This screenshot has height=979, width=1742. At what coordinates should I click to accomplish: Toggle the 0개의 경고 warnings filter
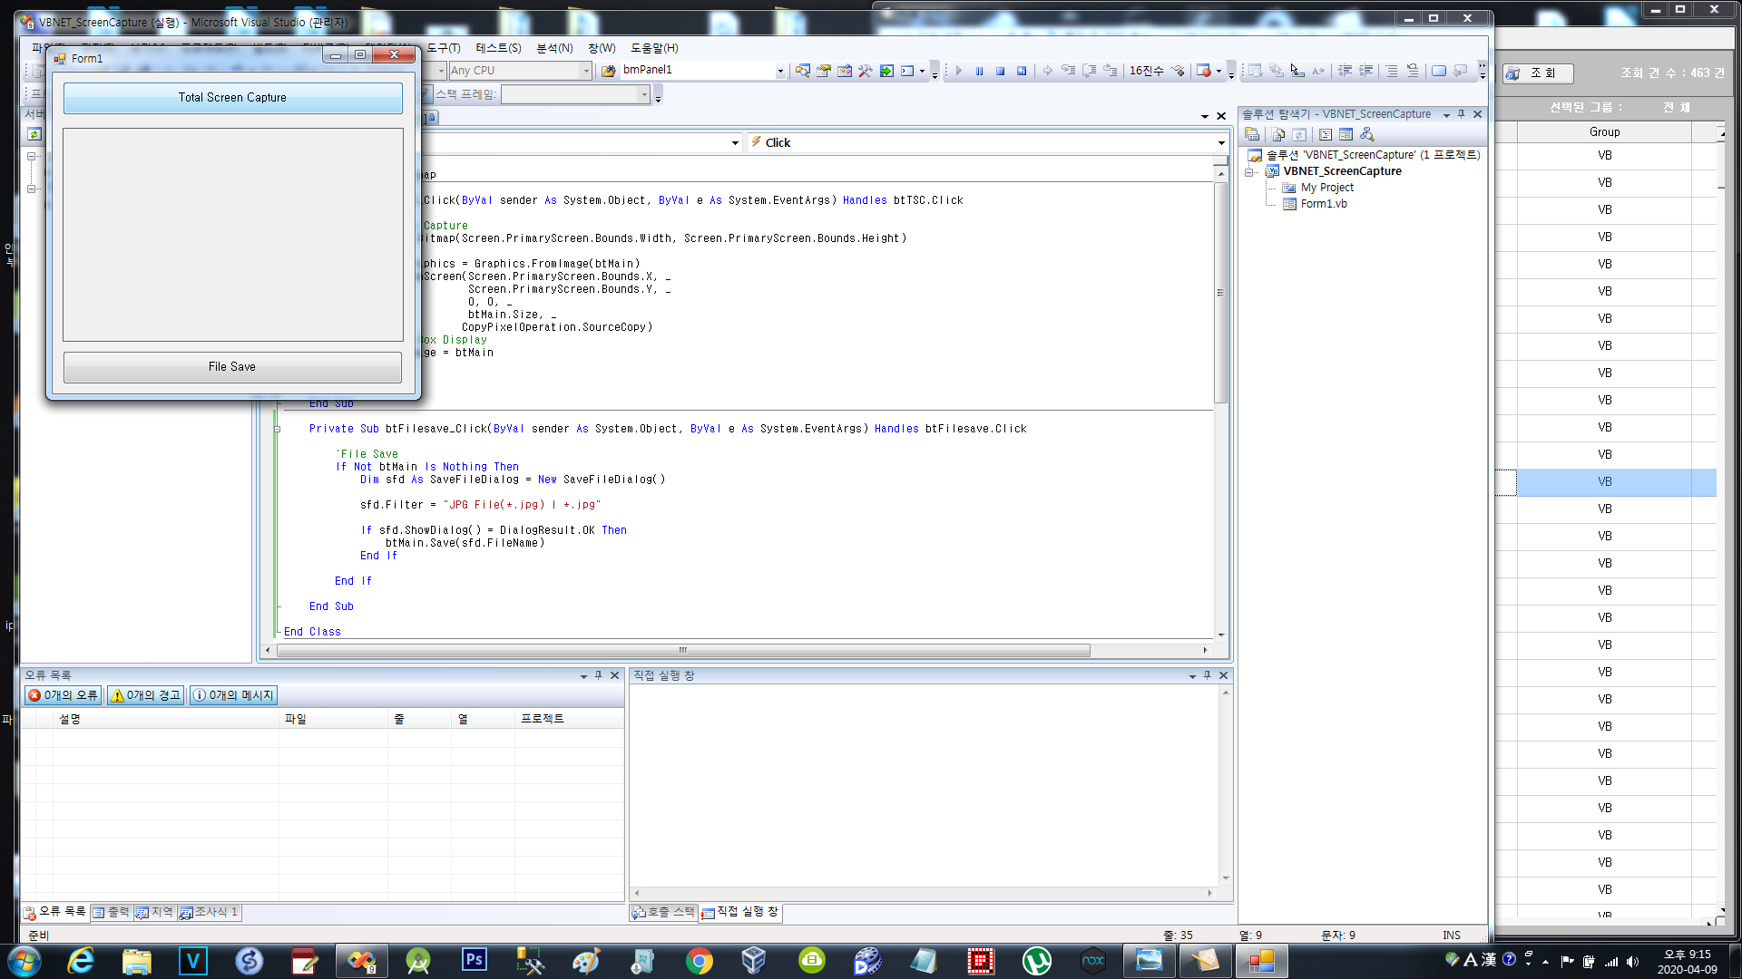click(x=145, y=695)
